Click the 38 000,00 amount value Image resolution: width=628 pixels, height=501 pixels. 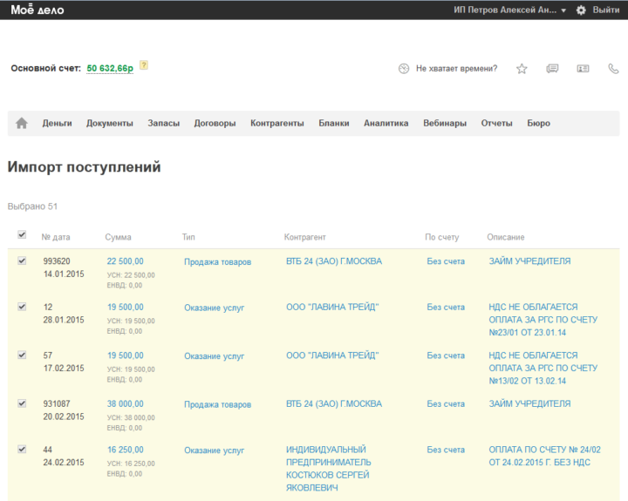126,404
